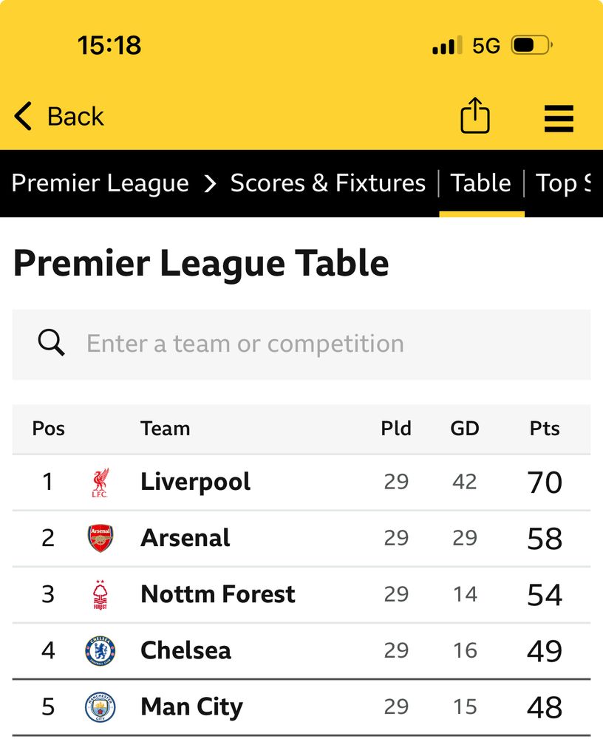Open the Liverpool team link
The image size is (603, 739).
pos(196,482)
